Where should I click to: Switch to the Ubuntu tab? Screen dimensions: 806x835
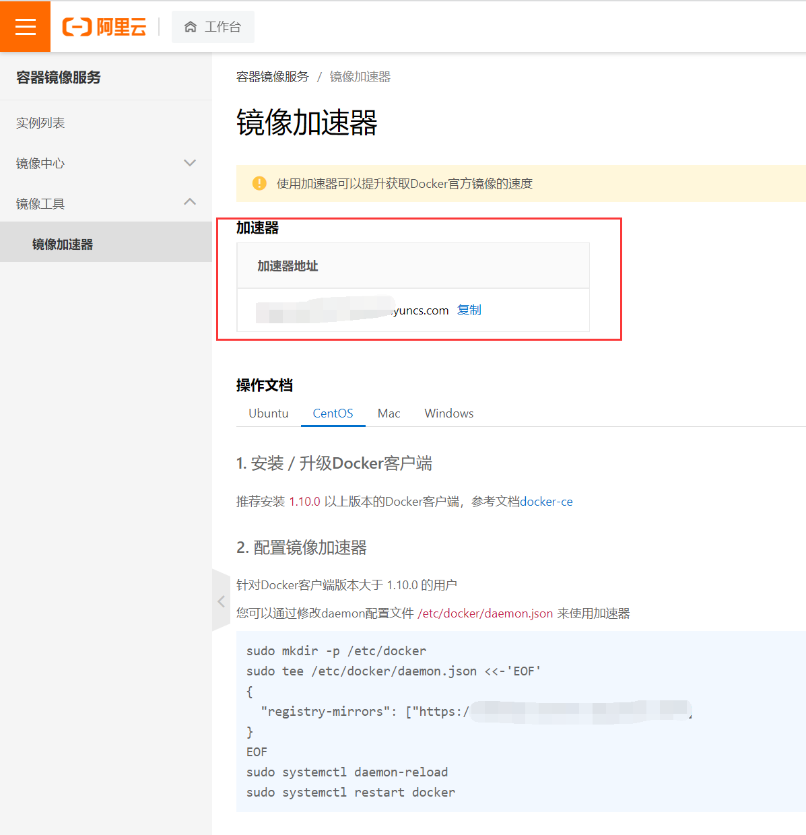(x=269, y=413)
